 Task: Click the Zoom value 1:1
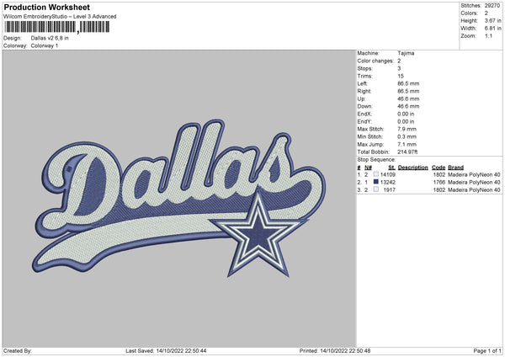click(x=488, y=36)
